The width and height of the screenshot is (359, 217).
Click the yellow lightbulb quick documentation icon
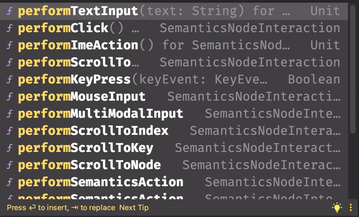(x=337, y=207)
